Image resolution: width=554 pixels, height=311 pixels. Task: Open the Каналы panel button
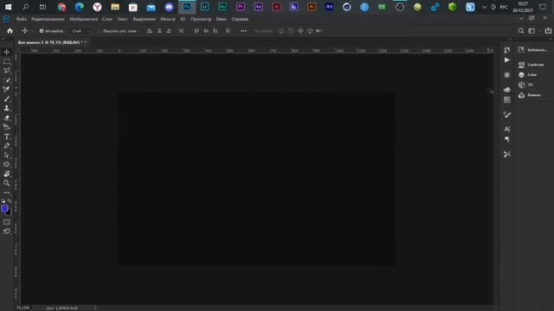click(x=529, y=95)
